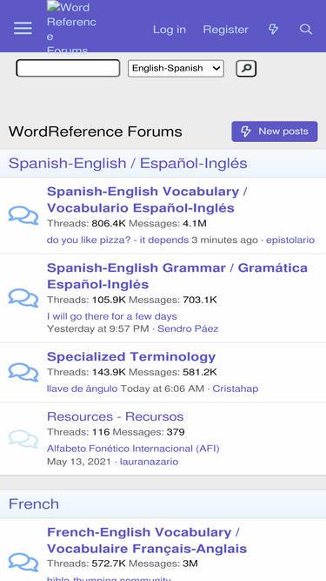Open Spanish-English / Español-Inglés category heading
Screen dimensions: 326x581
click(x=128, y=164)
